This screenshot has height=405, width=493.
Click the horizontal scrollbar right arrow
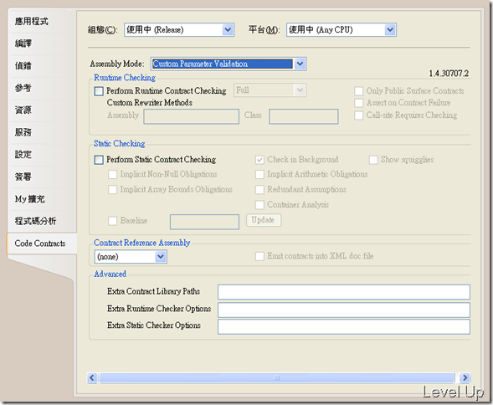pyautogui.click(x=465, y=377)
